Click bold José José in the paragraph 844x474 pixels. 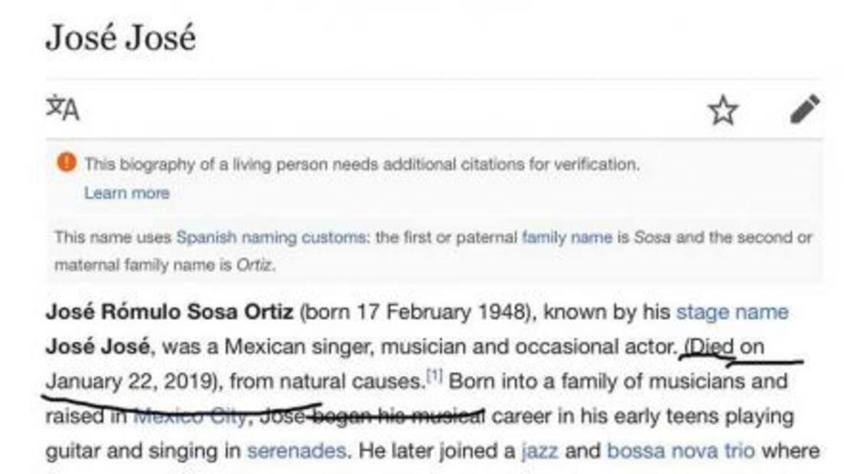(x=97, y=346)
